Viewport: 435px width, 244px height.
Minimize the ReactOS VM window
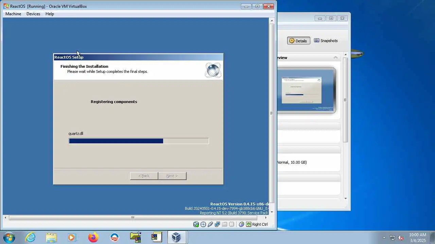tap(246, 6)
